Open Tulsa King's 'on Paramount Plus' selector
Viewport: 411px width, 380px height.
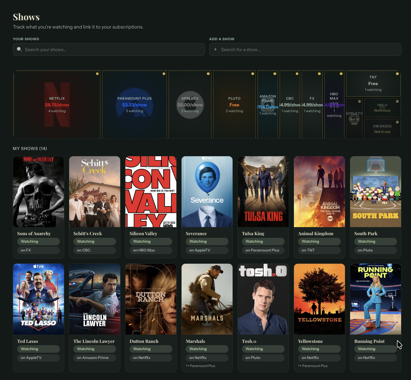263,250
